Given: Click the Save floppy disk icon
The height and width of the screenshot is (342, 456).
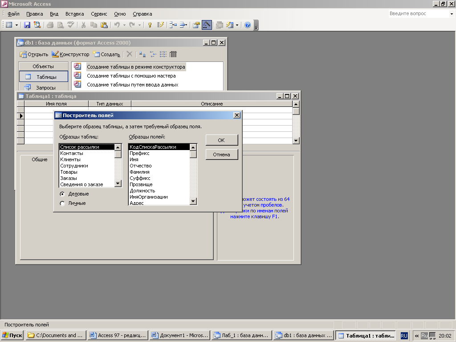Looking at the screenshot, I should click(27, 25).
